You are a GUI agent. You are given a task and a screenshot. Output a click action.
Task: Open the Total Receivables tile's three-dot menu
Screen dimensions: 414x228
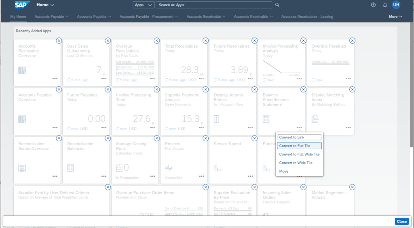point(202,79)
